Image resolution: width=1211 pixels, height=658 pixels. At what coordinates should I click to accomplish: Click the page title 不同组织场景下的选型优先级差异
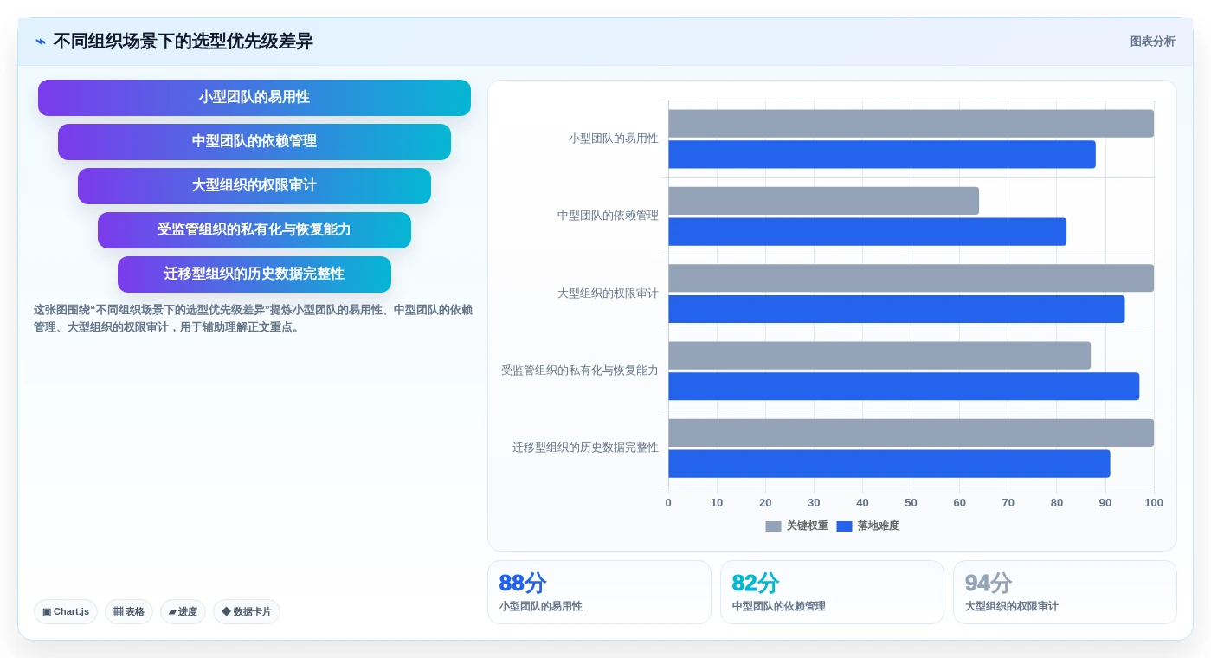(x=183, y=42)
